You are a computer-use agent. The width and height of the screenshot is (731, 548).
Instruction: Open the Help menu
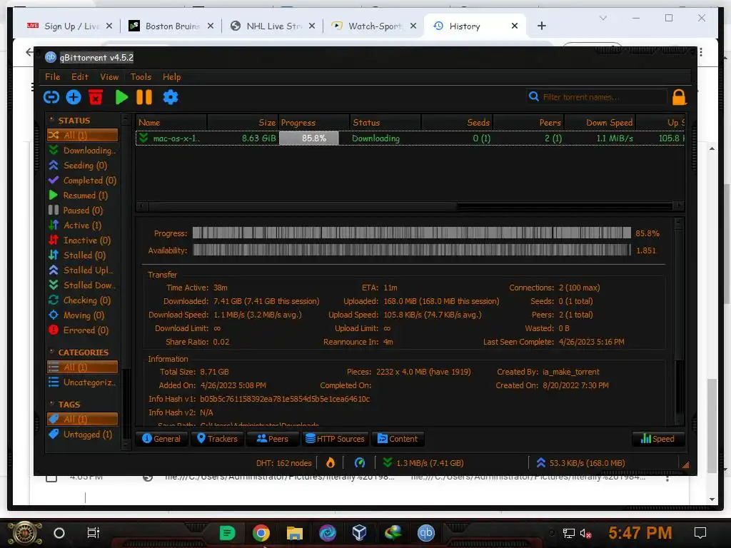pyautogui.click(x=171, y=77)
